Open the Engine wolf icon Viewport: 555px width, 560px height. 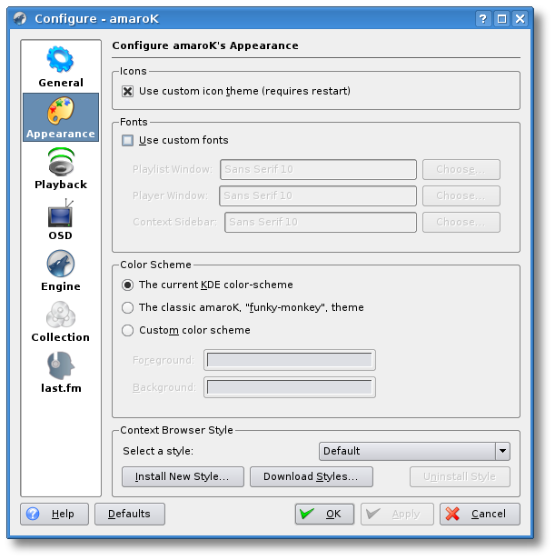[x=60, y=265]
